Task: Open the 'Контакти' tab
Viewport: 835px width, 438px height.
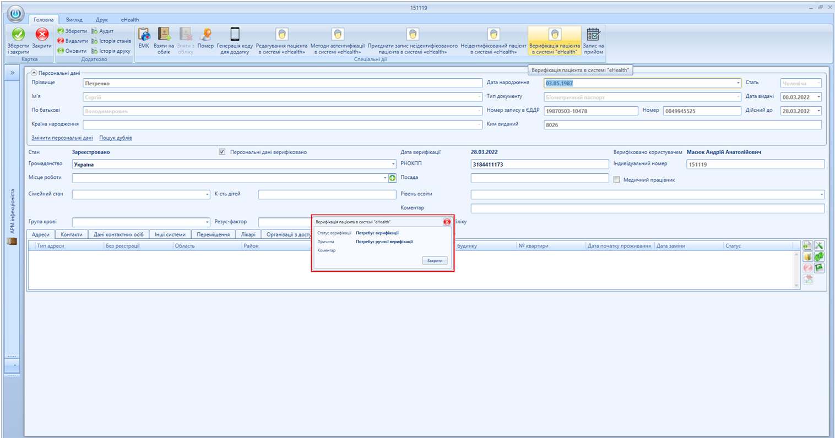Action: click(72, 234)
